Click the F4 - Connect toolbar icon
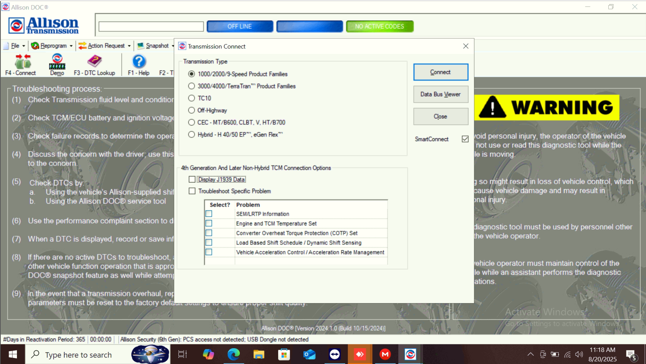Image resolution: width=646 pixels, height=364 pixels. point(23,61)
